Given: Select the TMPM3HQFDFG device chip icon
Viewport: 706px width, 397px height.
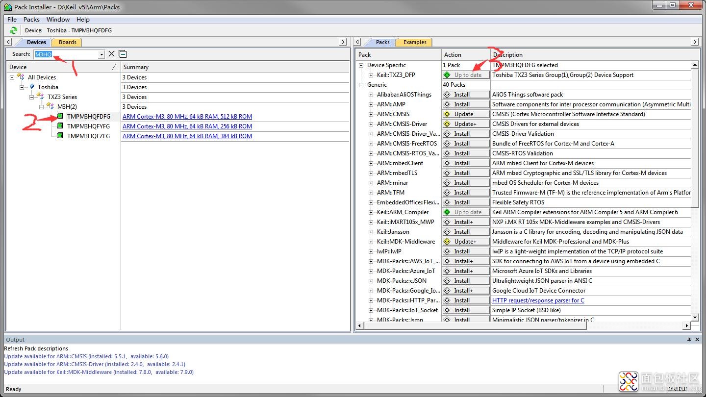Looking at the screenshot, I should tap(60, 116).
